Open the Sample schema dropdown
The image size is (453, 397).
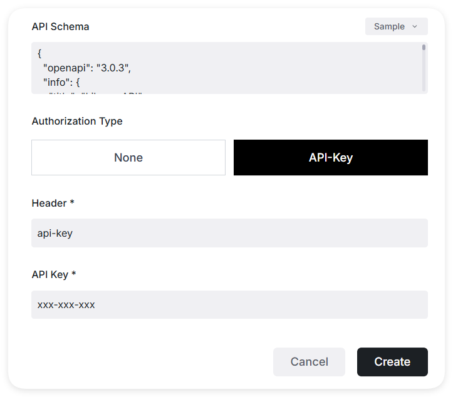pyautogui.click(x=396, y=26)
